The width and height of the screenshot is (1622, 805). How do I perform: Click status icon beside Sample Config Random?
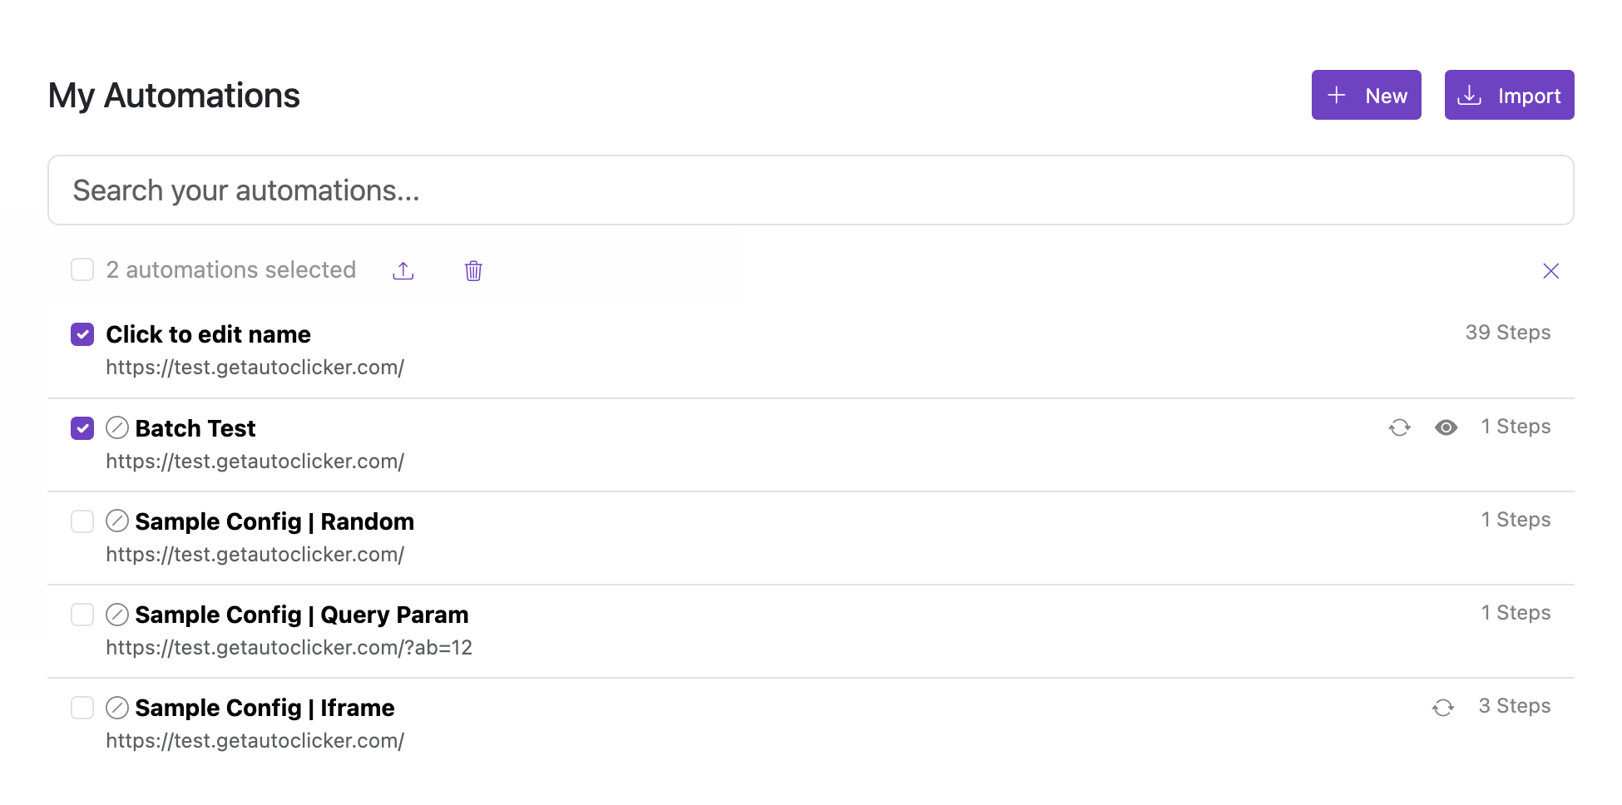[x=117, y=521]
